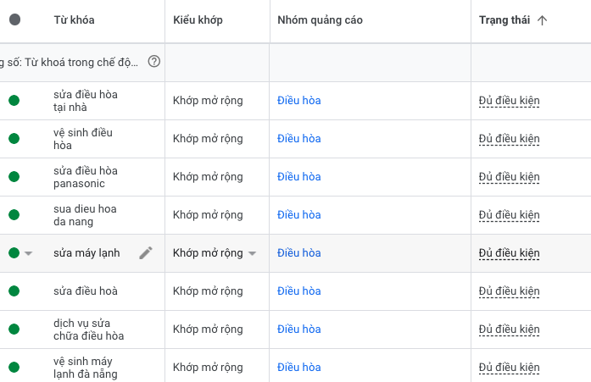Viewport: 591px width, 382px height.
Task: Click green status dot for "sua dieu hoa da nang"
Action: (x=14, y=215)
